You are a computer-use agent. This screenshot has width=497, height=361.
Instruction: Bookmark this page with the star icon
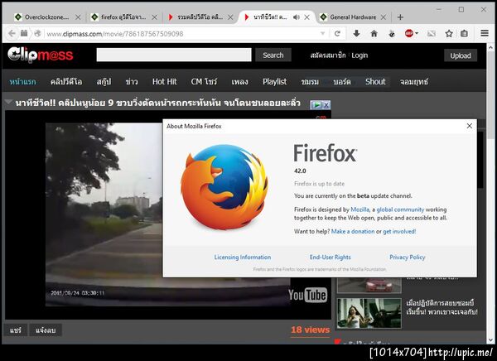[x=449, y=33]
